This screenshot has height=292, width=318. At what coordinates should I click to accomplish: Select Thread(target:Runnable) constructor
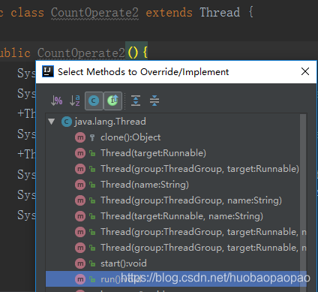pos(153,153)
